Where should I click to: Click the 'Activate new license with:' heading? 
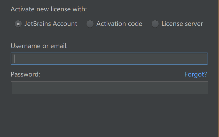(x=49, y=9)
